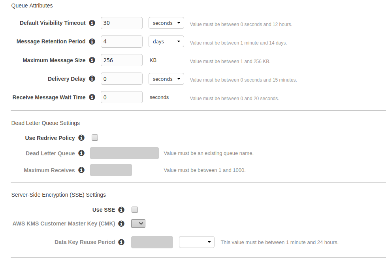This screenshot has height=259, width=386.
Task: Show info for Maximum Receives
Action: (81, 170)
